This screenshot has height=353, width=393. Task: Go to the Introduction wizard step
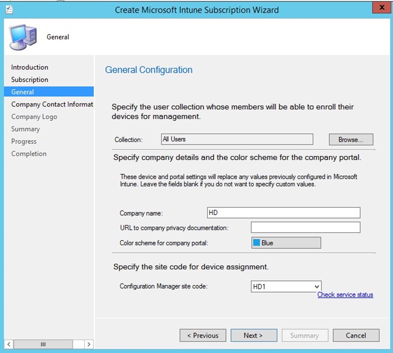tap(30, 67)
